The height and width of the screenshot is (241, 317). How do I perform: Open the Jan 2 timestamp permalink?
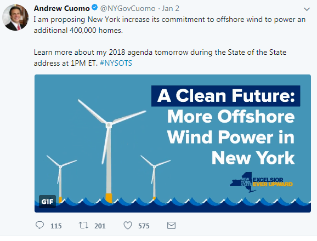pos(171,8)
